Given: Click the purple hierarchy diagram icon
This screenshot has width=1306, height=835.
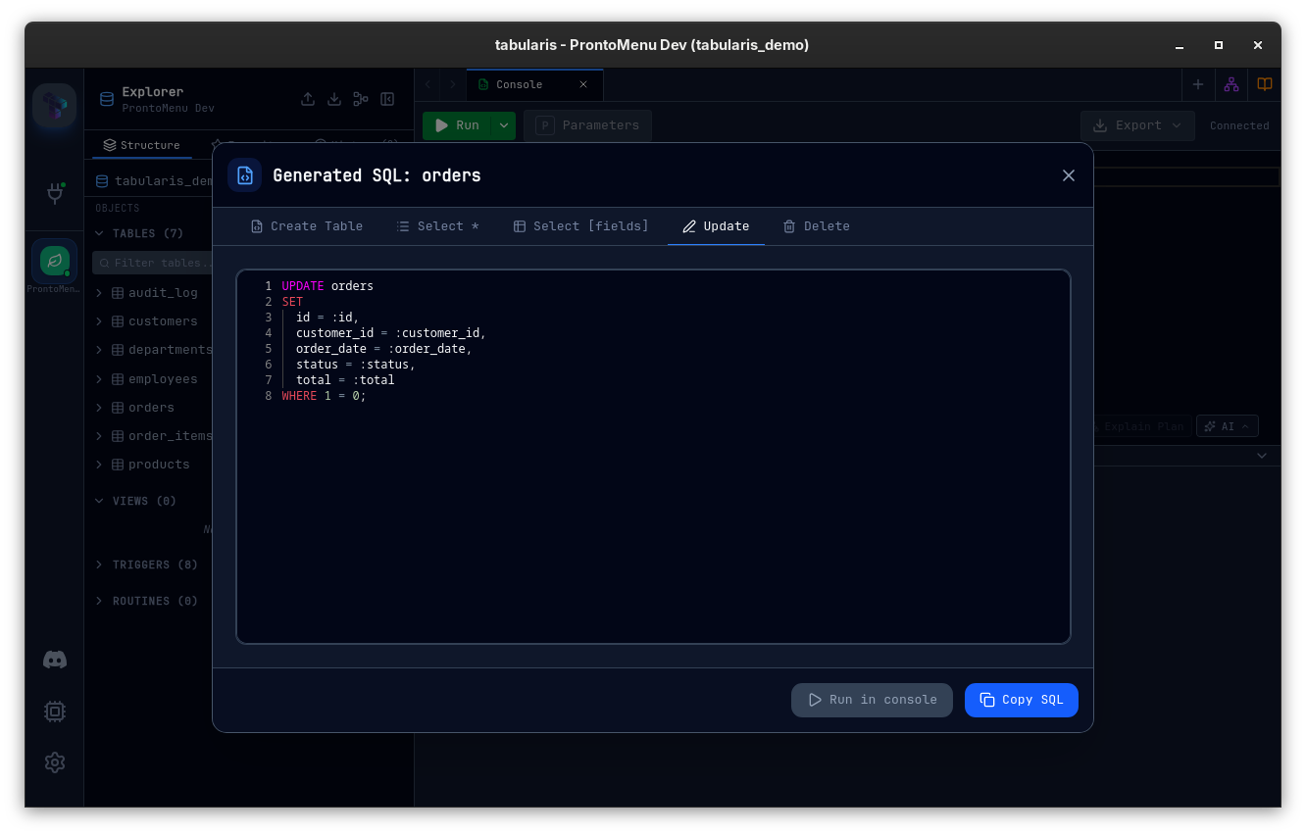Looking at the screenshot, I should (x=1231, y=85).
